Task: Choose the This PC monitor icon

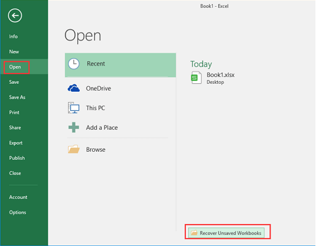Action: point(74,108)
